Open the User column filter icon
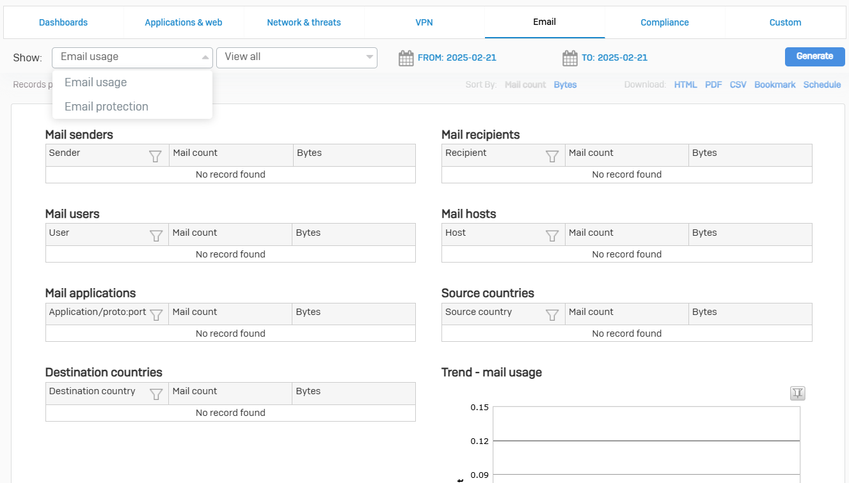 155,236
